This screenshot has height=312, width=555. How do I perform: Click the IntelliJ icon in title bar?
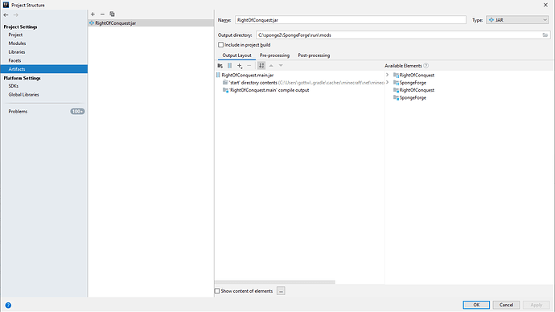coord(6,5)
